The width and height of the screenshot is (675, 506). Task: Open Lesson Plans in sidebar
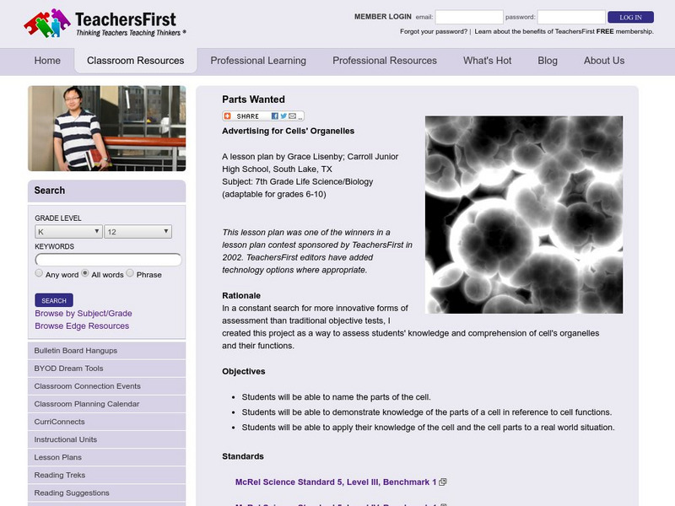tap(107, 457)
